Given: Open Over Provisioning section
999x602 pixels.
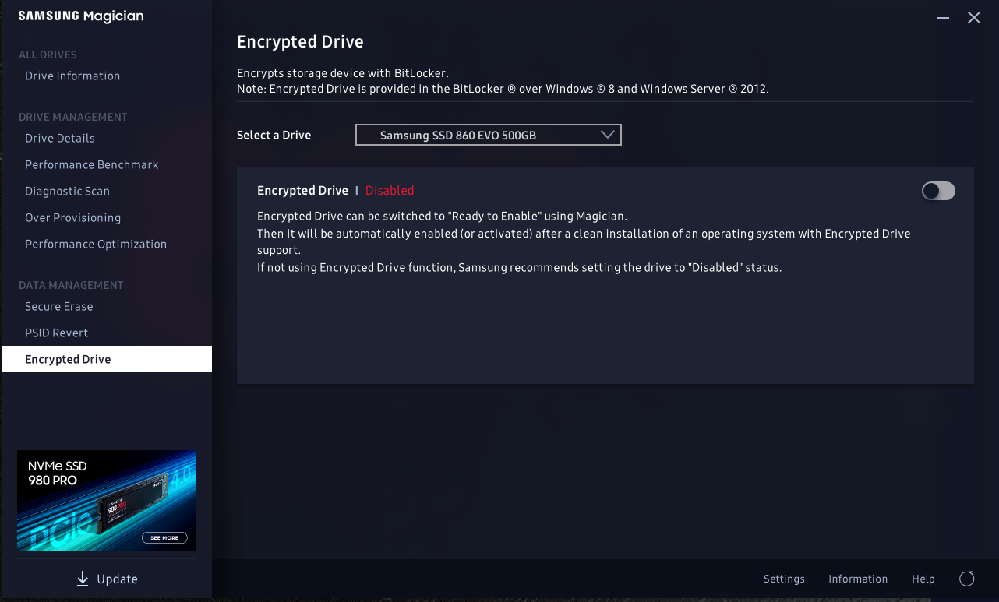Looking at the screenshot, I should (x=73, y=217).
